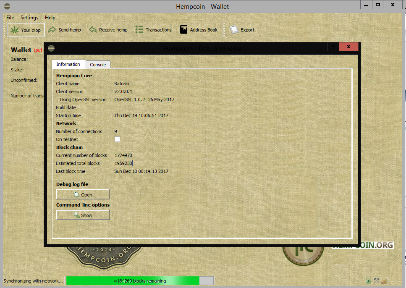Image resolution: width=406 pixels, height=288 pixels.
Task: Select the OpenSSL 1.0.2l version text
Action: 144,100
